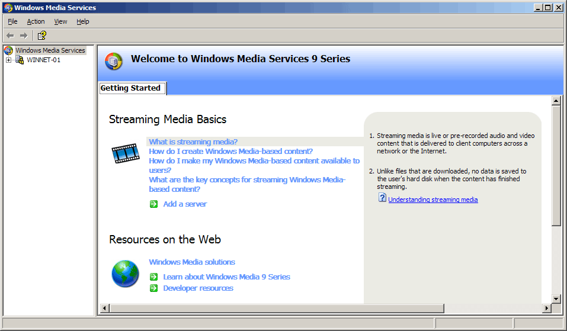Open the Help menu
The height and width of the screenshot is (331, 567).
(x=83, y=21)
